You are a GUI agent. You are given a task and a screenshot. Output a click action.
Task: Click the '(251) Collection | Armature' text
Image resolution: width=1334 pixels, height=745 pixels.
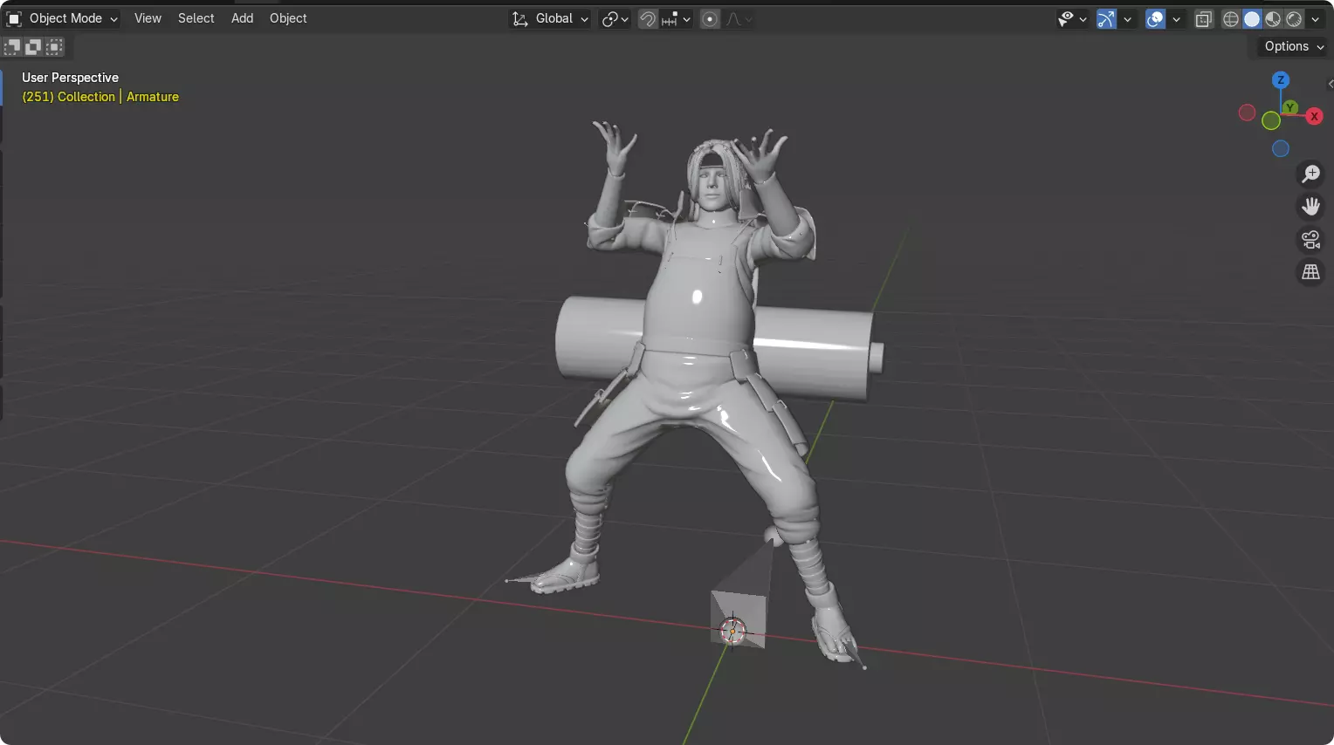(x=100, y=97)
